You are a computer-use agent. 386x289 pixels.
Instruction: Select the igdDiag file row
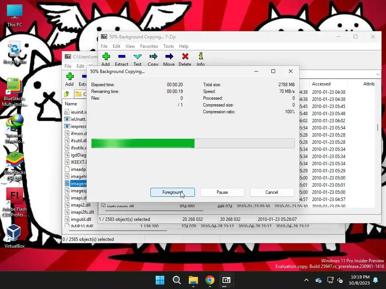75,155
